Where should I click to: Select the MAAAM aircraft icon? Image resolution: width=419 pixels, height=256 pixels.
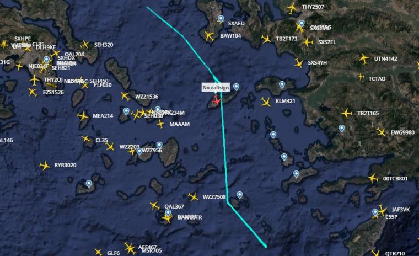160,124
